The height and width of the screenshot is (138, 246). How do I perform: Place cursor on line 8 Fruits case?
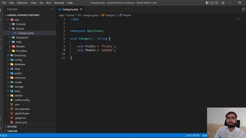96,46
